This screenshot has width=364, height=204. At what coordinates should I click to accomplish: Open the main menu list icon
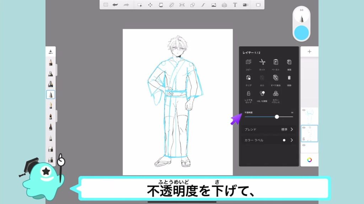(x=106, y=5)
